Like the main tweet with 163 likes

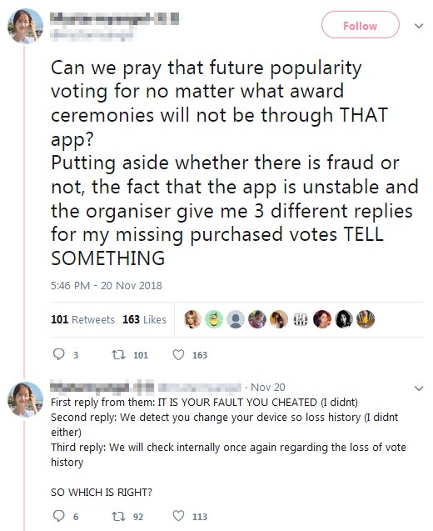(x=178, y=354)
